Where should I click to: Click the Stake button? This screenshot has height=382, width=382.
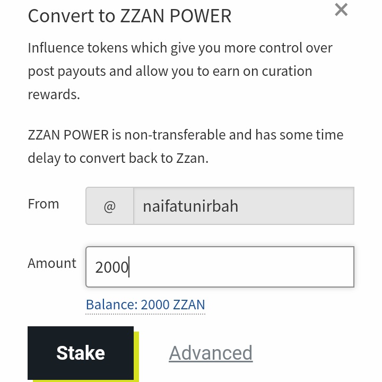pyautogui.click(x=81, y=353)
